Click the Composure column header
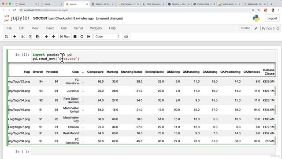The width and height of the screenshot is (282, 159). [x=95, y=72]
